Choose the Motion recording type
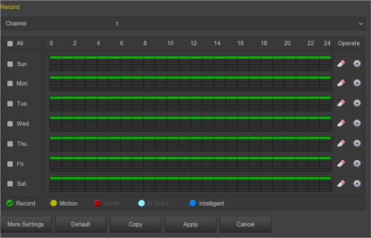This screenshot has height=238, width=372. point(53,203)
